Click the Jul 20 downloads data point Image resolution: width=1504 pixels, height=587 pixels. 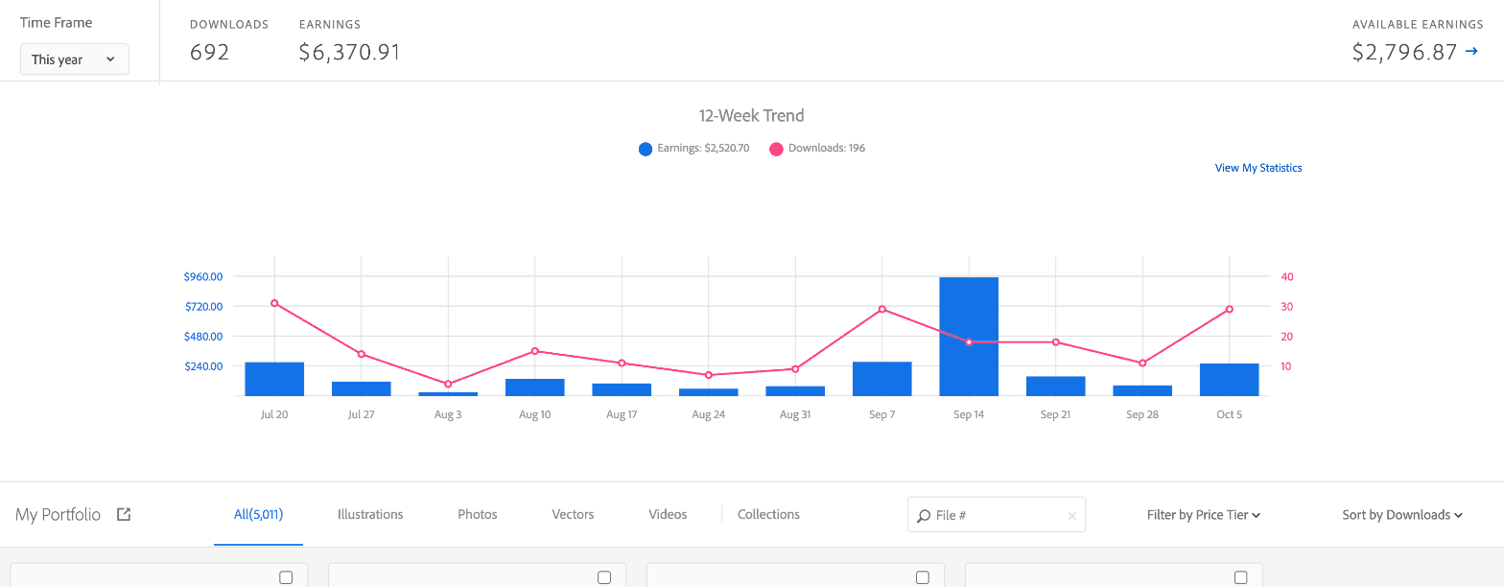(x=274, y=303)
